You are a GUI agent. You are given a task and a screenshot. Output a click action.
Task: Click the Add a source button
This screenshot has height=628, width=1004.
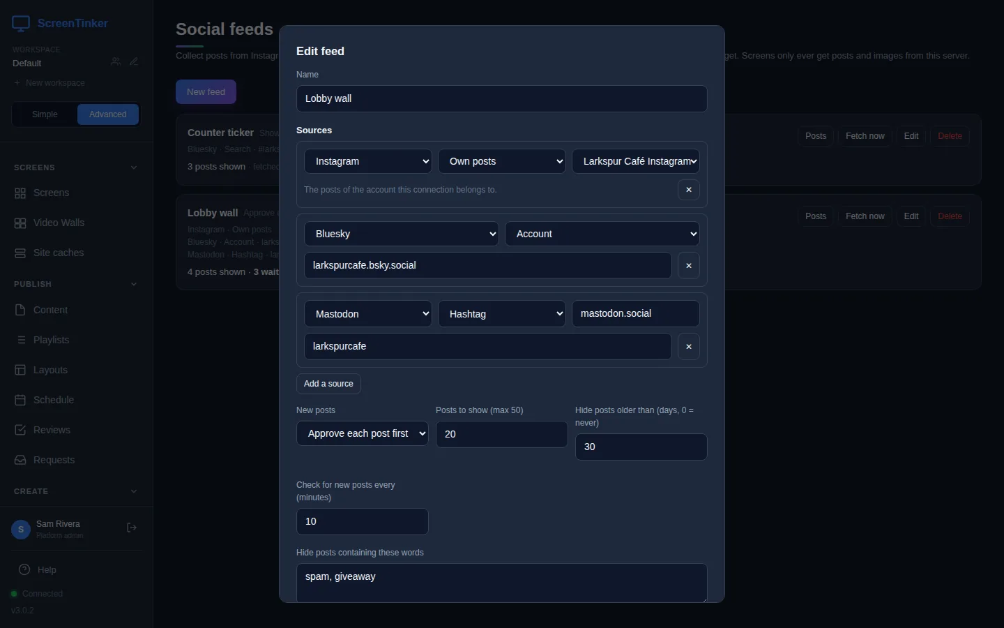coord(328,384)
